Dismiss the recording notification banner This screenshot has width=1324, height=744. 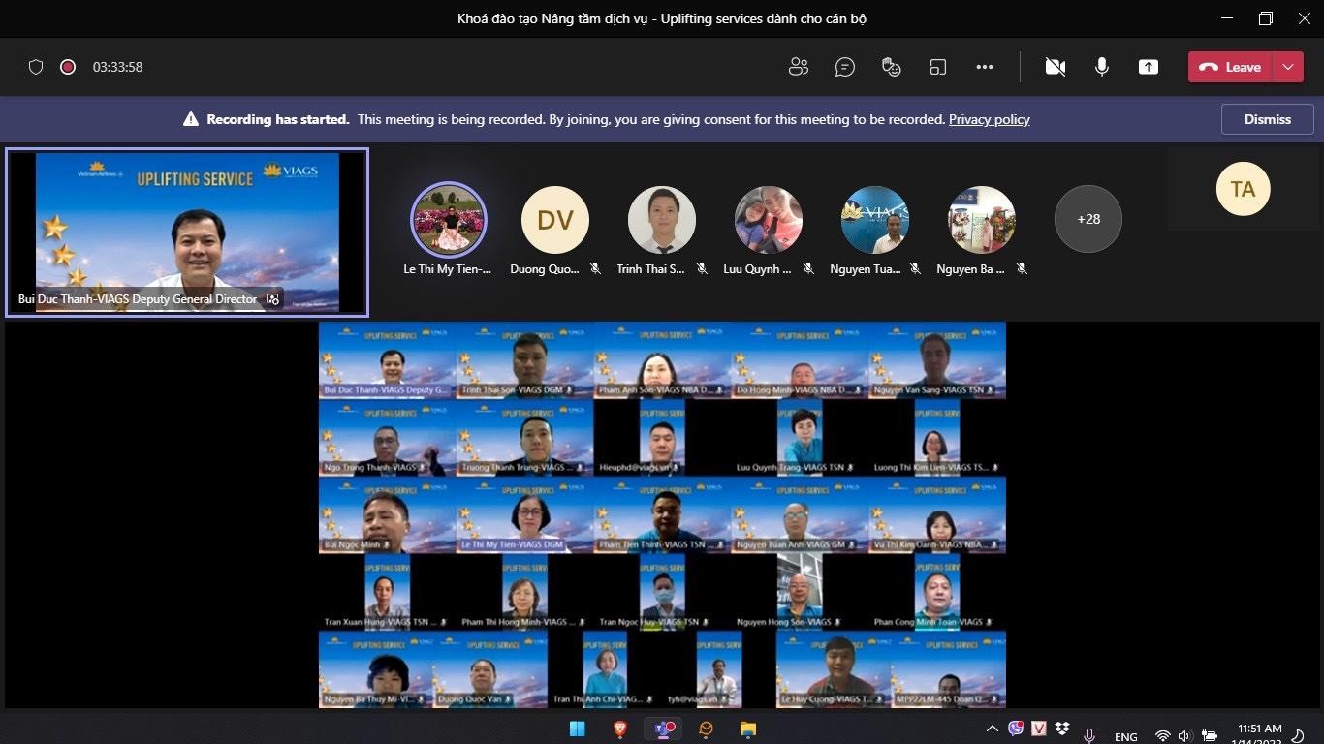point(1268,119)
